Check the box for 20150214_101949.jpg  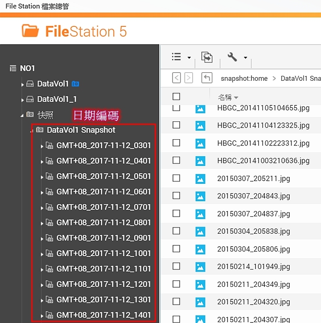(176, 266)
